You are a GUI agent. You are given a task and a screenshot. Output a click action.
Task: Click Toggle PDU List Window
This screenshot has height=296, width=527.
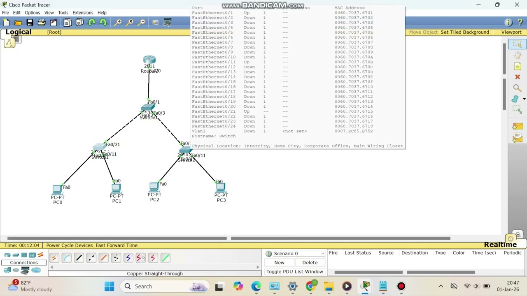295,272
